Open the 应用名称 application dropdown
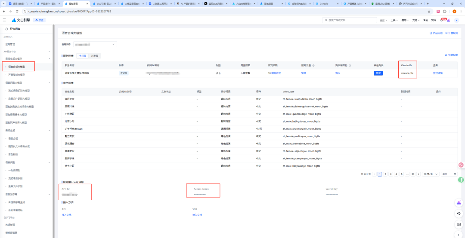Image resolution: width=465 pixels, height=238 pixels. click(x=95, y=44)
